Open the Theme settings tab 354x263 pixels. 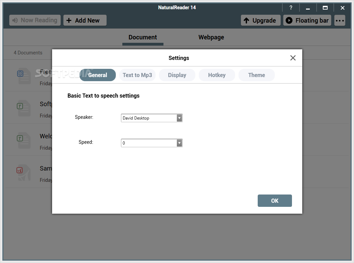256,75
